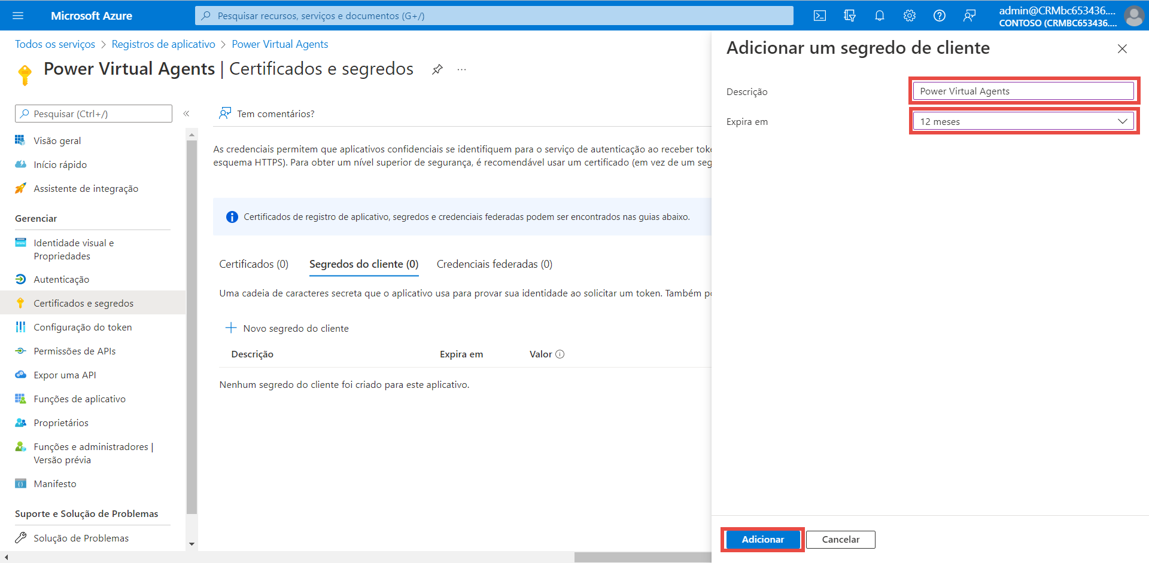This screenshot has height=563, width=1149.
Task: Collapse the left navigation menu
Action: tap(186, 114)
